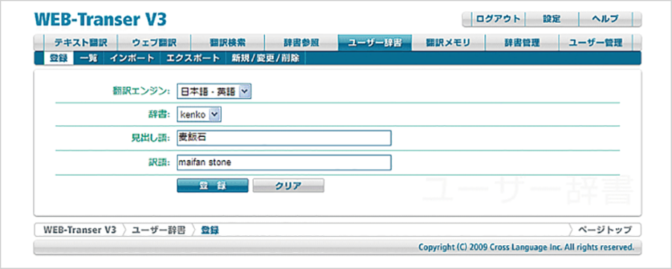This screenshot has height=269, width=672.
Task: Expand the 辞書 kenko dropdown
Action: (199, 114)
